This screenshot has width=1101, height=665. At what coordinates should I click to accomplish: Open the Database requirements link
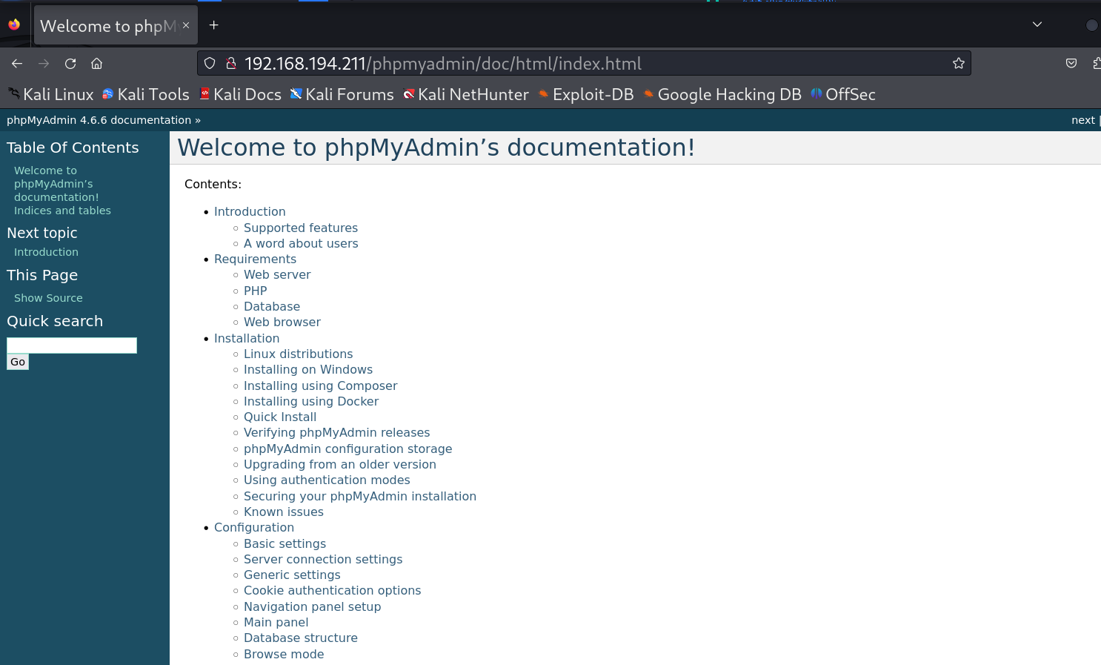[272, 307]
